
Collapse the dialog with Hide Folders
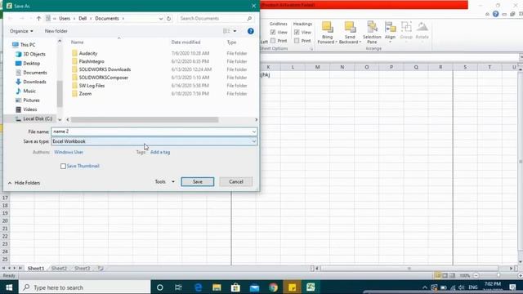(x=24, y=183)
